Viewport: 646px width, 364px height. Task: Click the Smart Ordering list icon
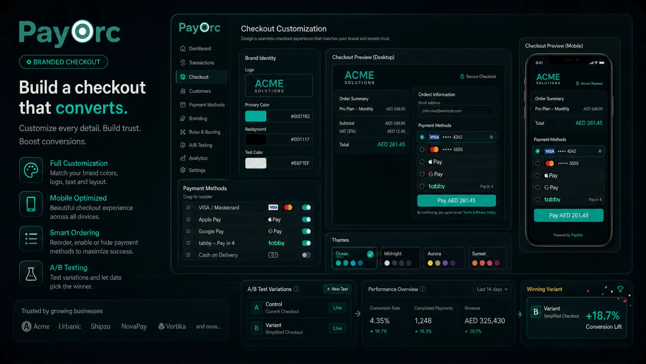(31, 239)
